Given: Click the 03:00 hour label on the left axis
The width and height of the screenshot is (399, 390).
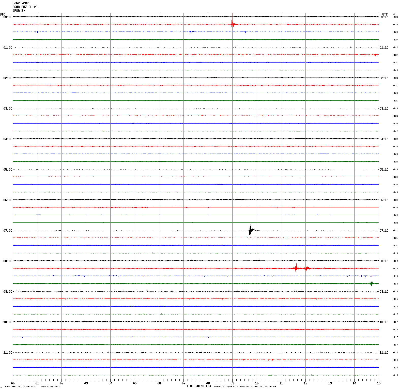Looking at the screenshot, I should coord(8,109).
